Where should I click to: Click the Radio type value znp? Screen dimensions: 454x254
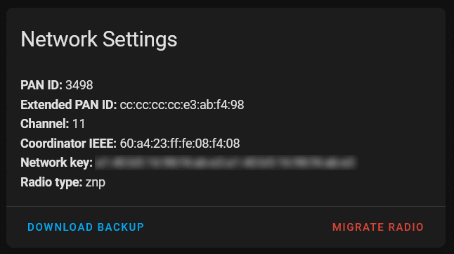click(96, 182)
